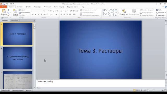167x94 pixels.
Task: Fit slide to current window icon
Action: (x=165, y=90)
